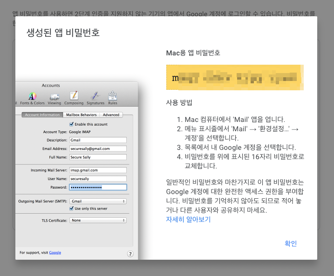The height and width of the screenshot is (276, 334).
Task: Click the 확인 confirm button
Action: [291, 243]
